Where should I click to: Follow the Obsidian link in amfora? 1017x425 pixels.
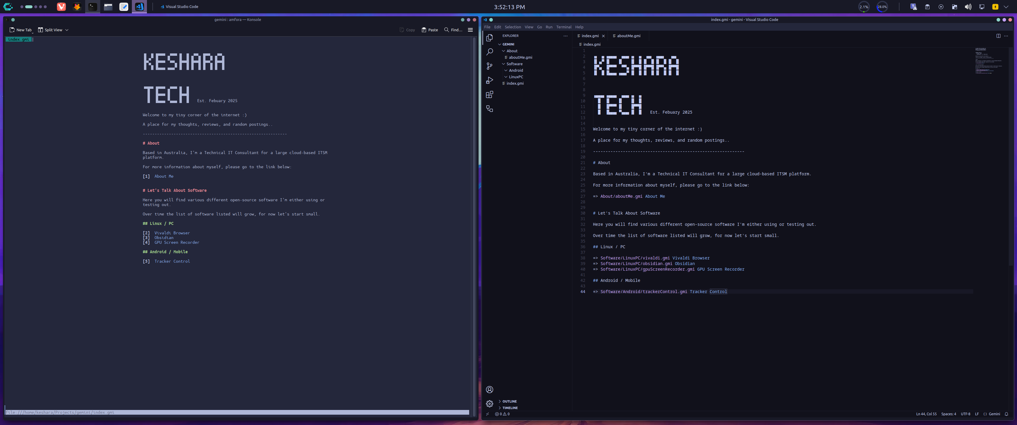(x=164, y=238)
